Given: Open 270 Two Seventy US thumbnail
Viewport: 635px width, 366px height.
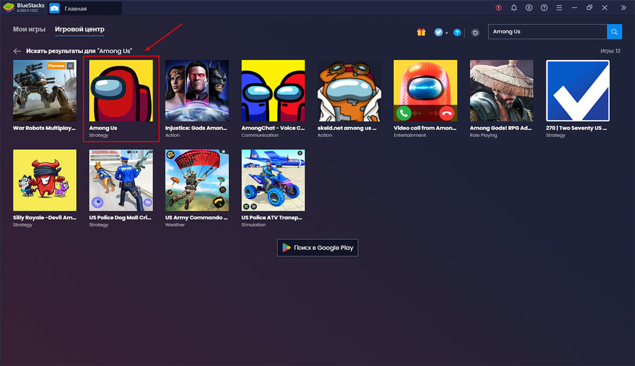Looking at the screenshot, I should pos(578,90).
